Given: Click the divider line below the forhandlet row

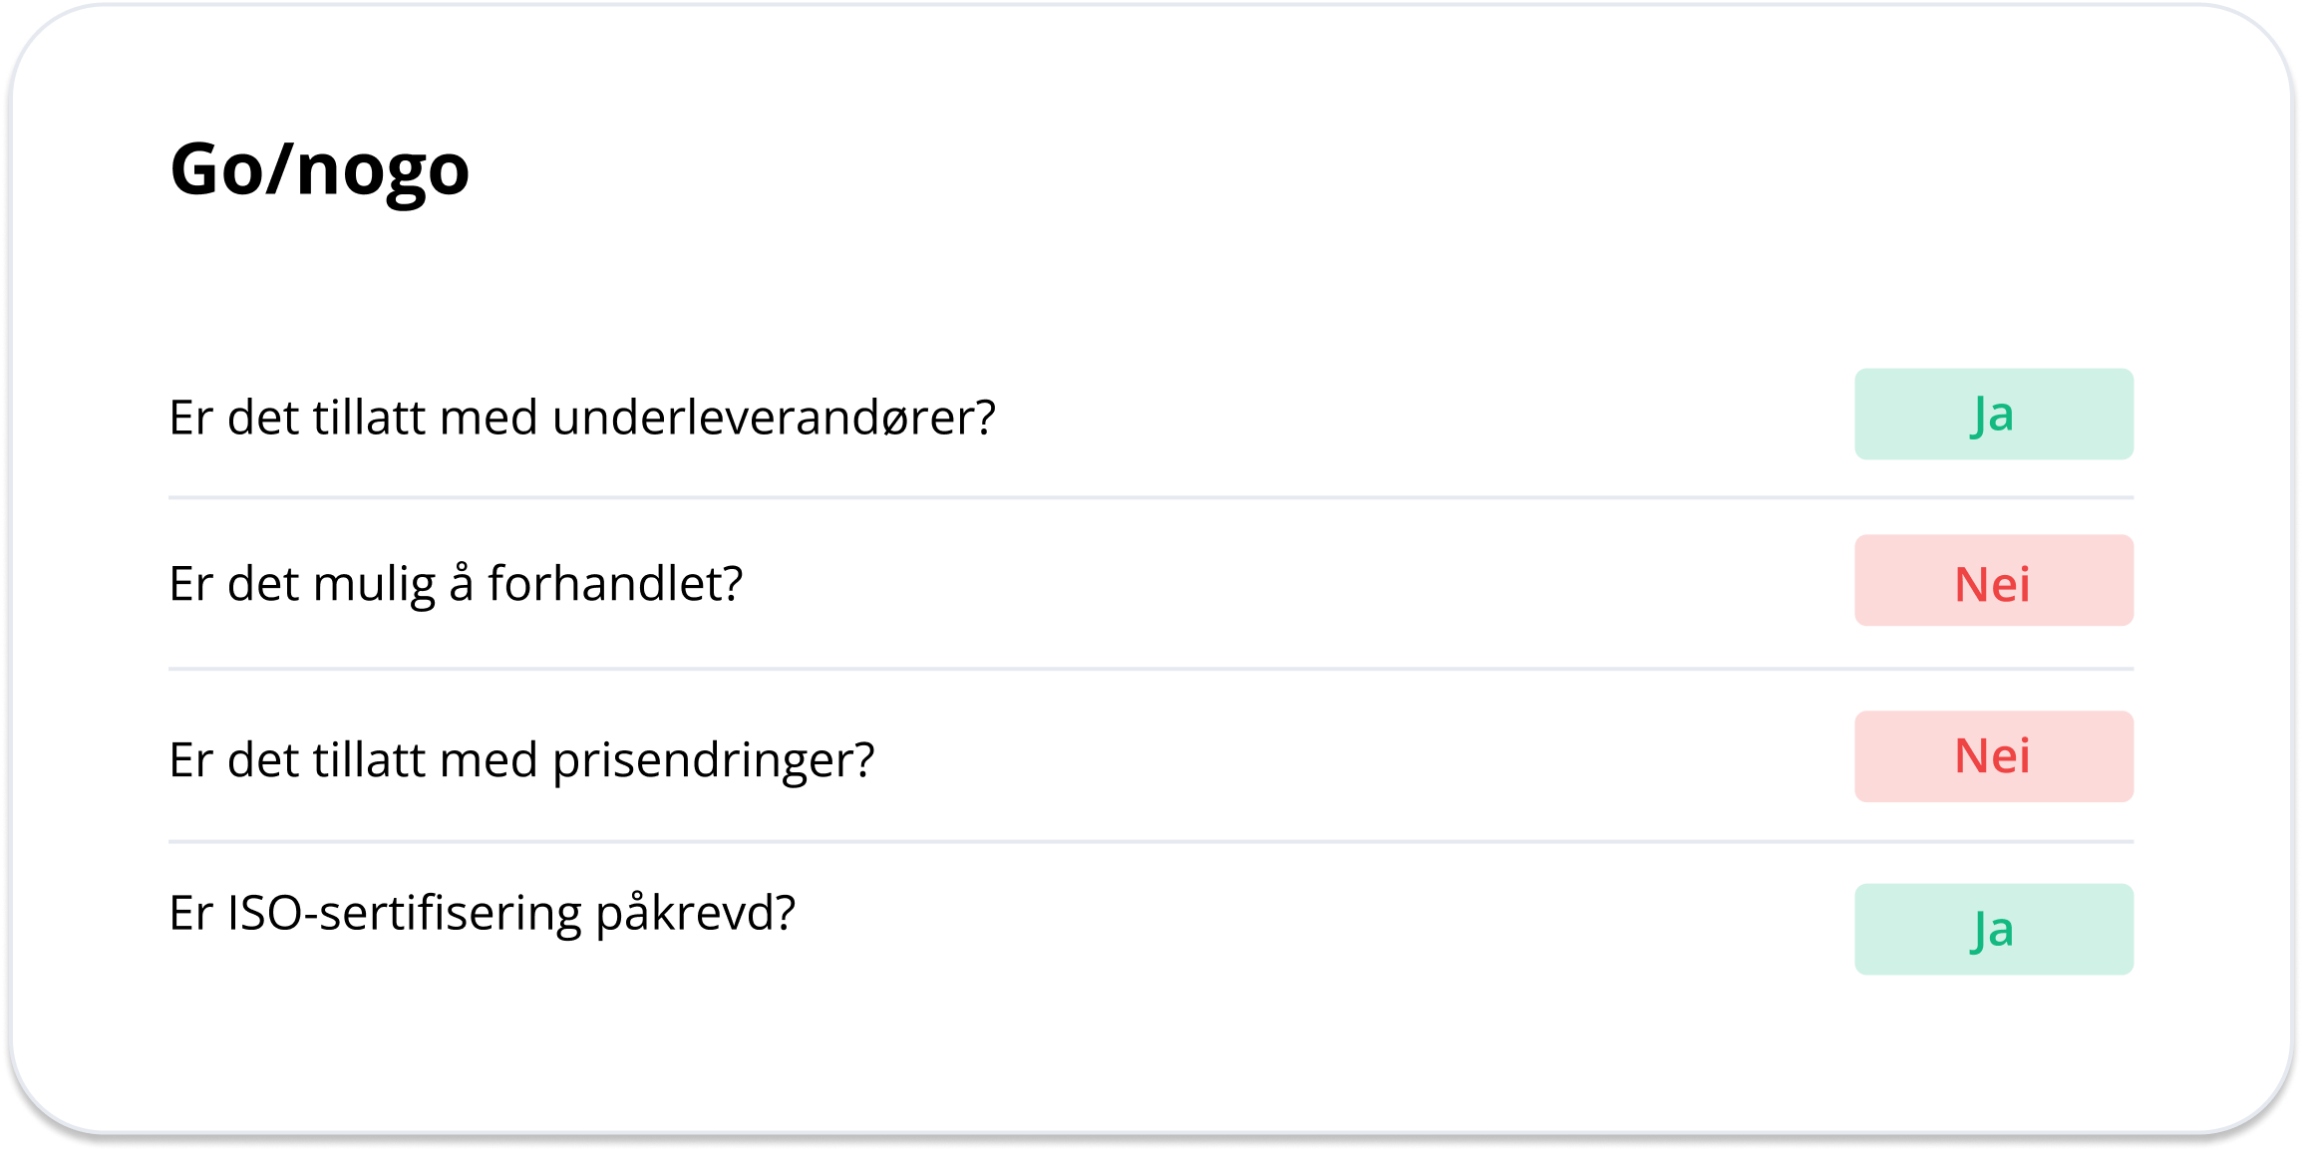Looking at the screenshot, I should (x=1151, y=669).
